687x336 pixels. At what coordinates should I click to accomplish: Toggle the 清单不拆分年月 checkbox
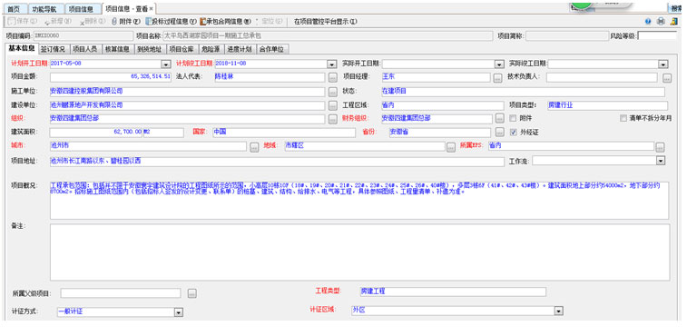coord(623,118)
